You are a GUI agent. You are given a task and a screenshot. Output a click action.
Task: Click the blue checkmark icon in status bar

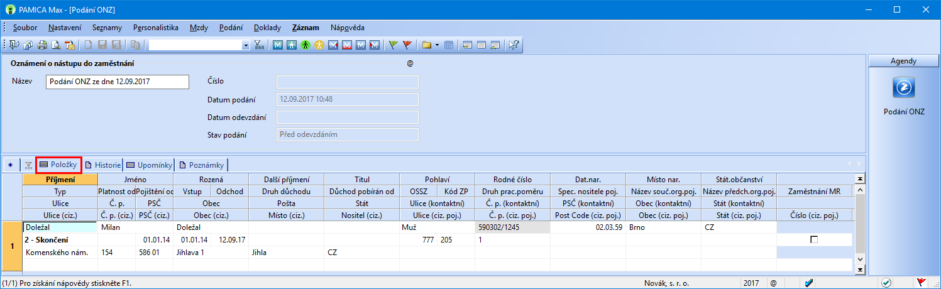809,283
